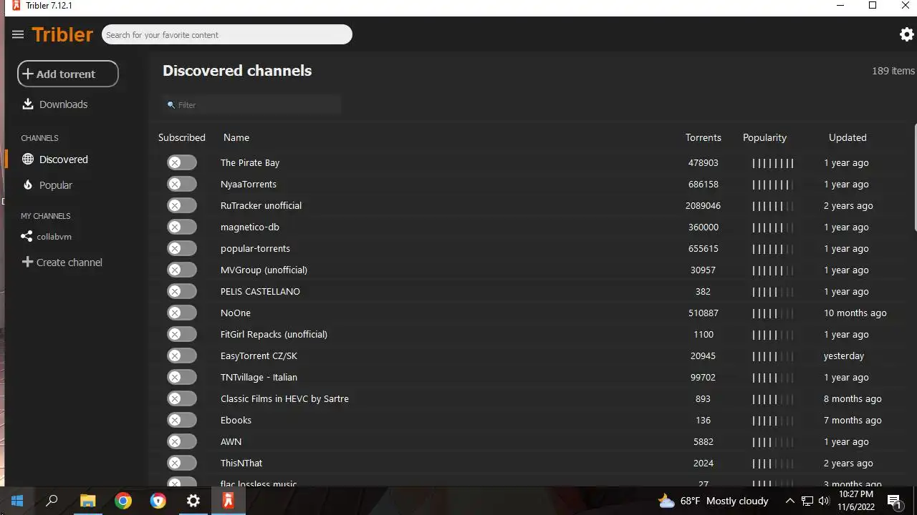Viewport: 917px width, 515px height.
Task: Open Windows search from taskbar
Action: [x=52, y=501]
